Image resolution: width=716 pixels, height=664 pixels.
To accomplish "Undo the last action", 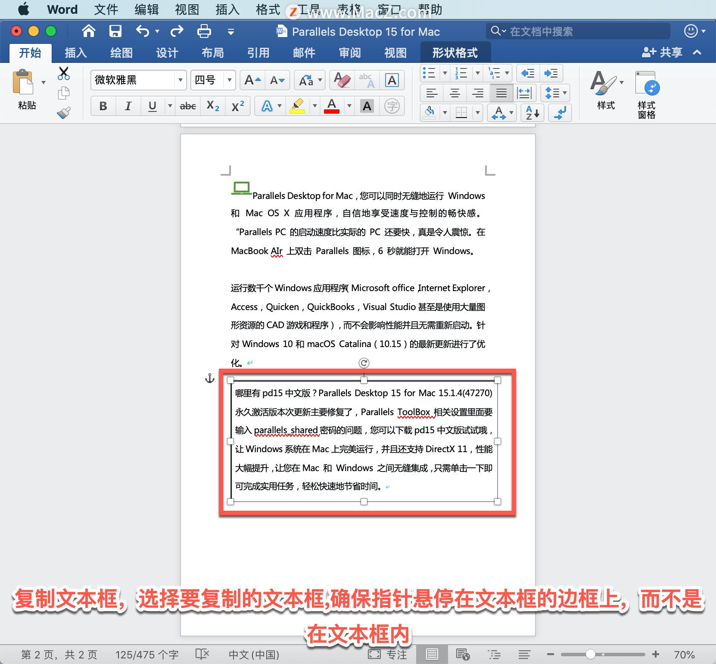I will coord(142,31).
